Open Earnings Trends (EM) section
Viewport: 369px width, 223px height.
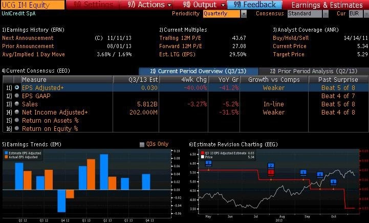32,144
